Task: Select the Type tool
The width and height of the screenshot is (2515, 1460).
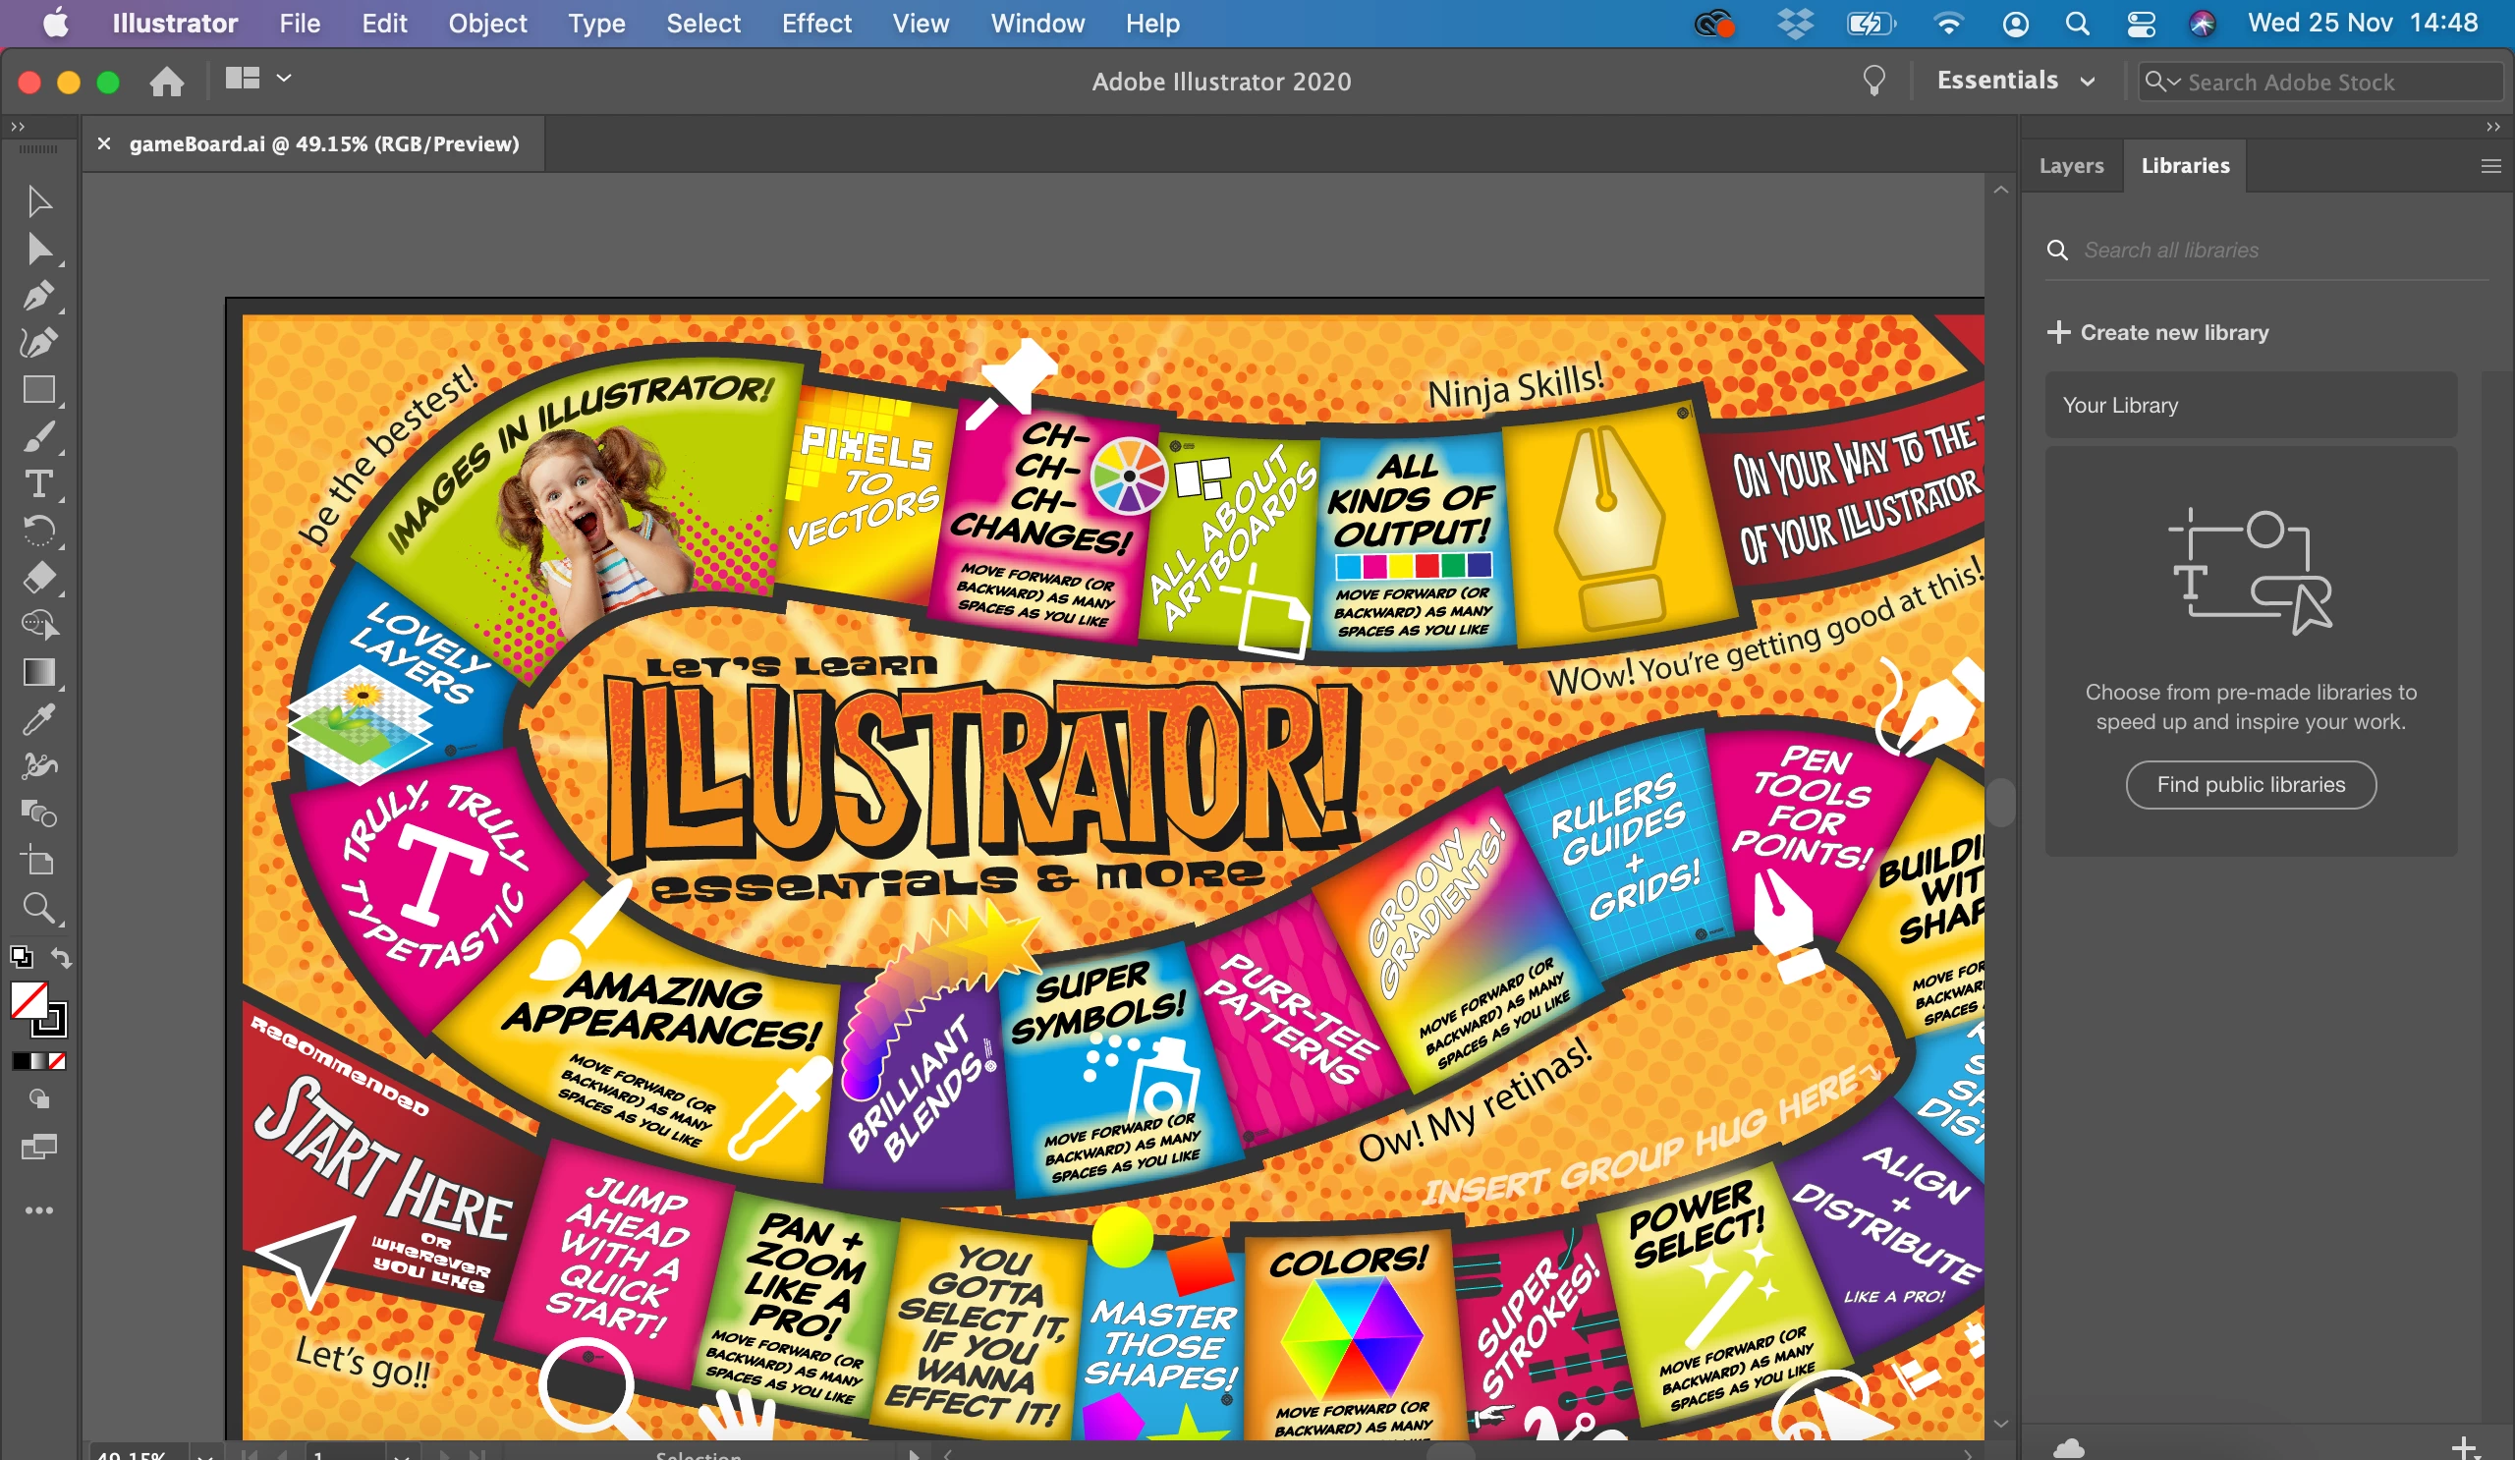Action: (x=39, y=484)
